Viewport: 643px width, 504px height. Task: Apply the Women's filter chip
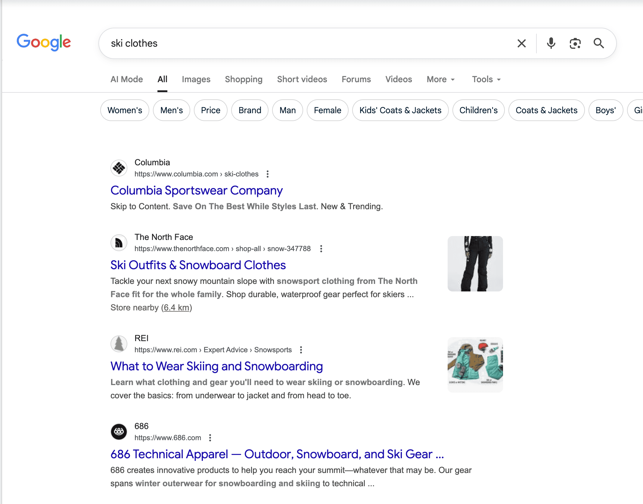[x=125, y=110]
